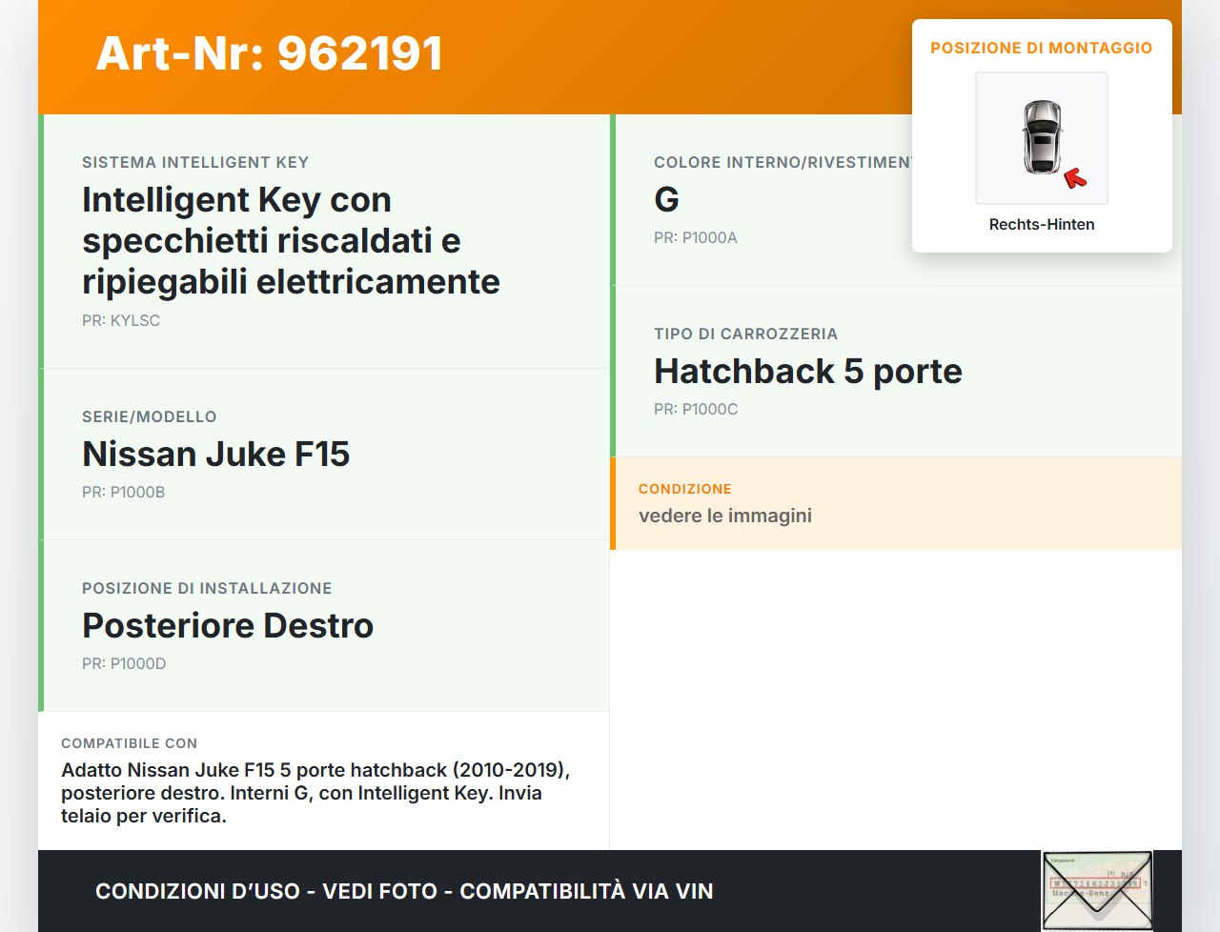Select the Intelligent Key specification value
This screenshot has height=932, width=1220.
tap(291, 240)
